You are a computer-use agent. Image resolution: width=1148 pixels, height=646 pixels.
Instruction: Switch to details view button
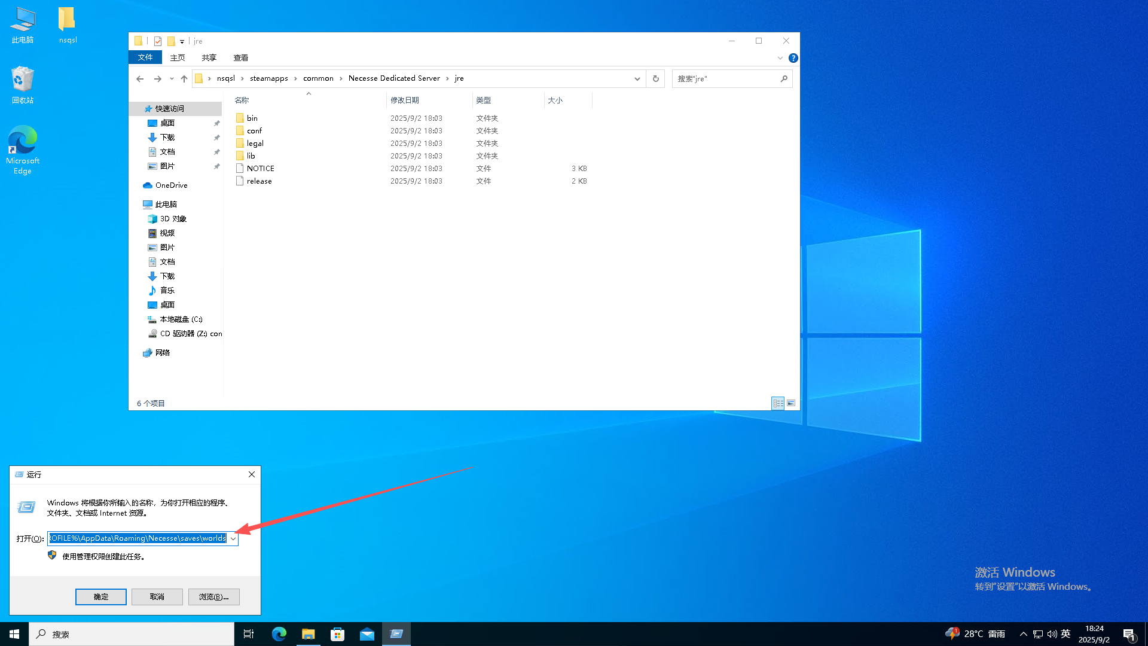(x=777, y=404)
